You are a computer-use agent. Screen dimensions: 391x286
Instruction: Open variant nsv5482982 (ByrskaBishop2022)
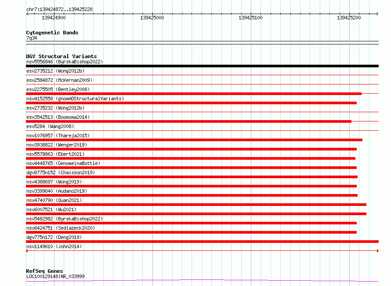click(65, 219)
